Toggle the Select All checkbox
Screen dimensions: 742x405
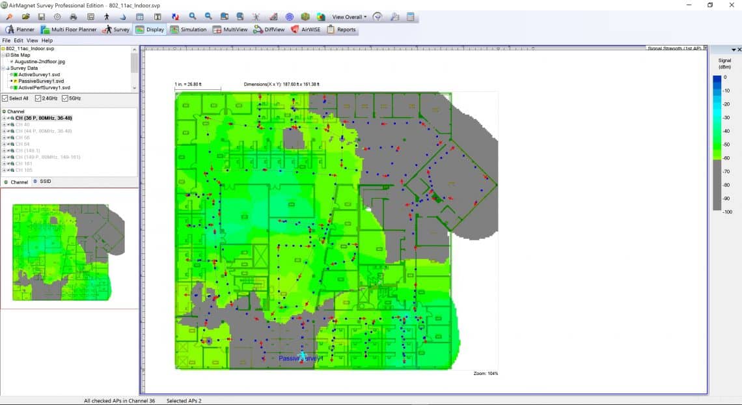(5, 98)
